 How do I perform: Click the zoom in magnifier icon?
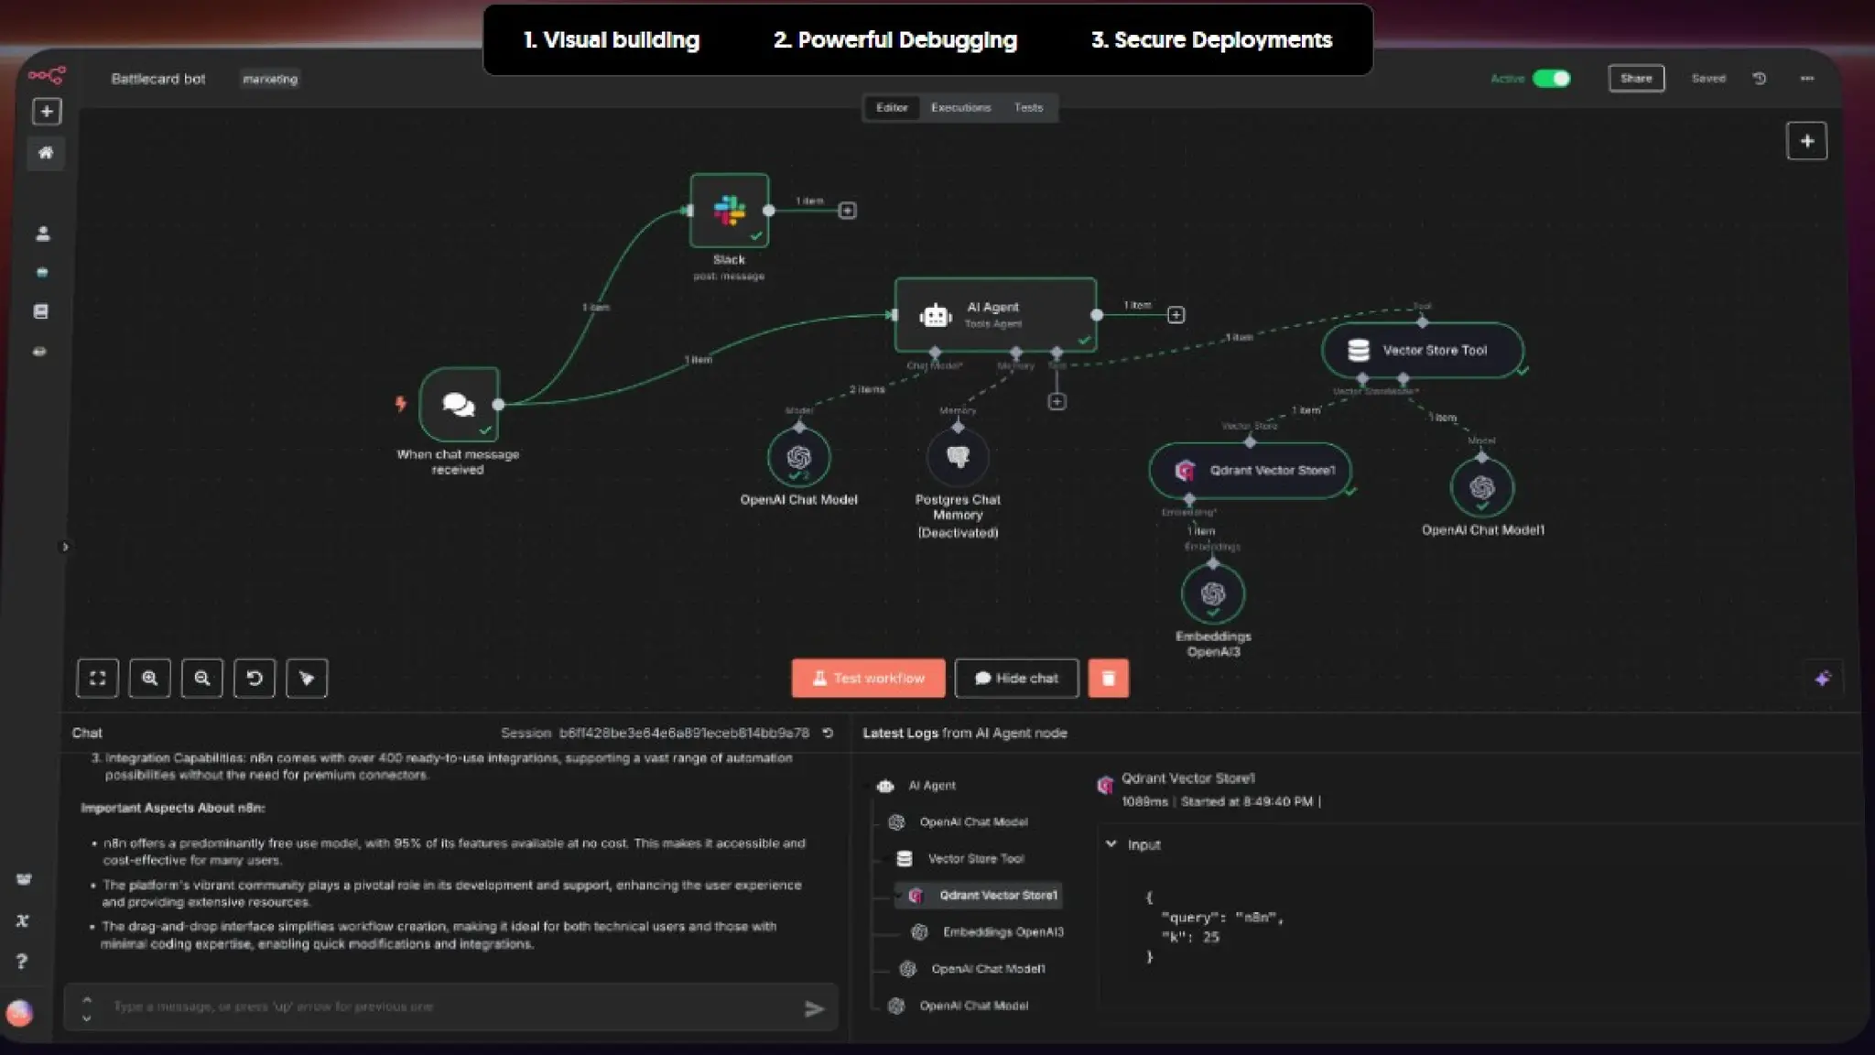[x=149, y=679]
